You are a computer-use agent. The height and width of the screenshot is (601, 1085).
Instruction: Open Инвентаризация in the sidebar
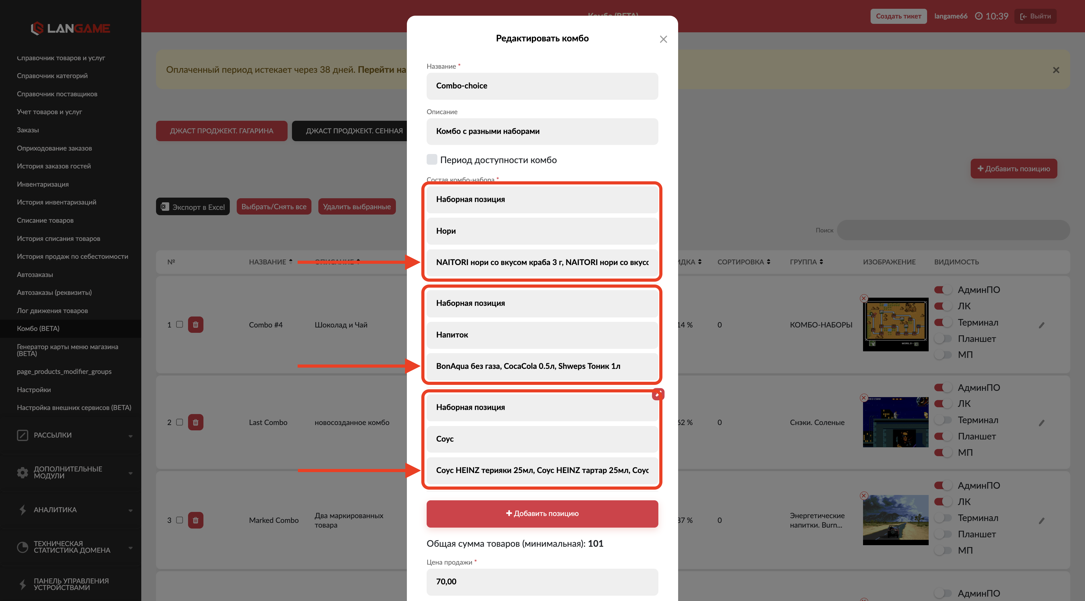point(43,184)
